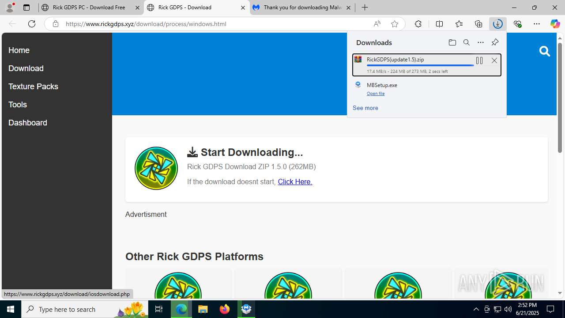Click the RickGDPS(update1.5).zip download entry

tap(427, 65)
